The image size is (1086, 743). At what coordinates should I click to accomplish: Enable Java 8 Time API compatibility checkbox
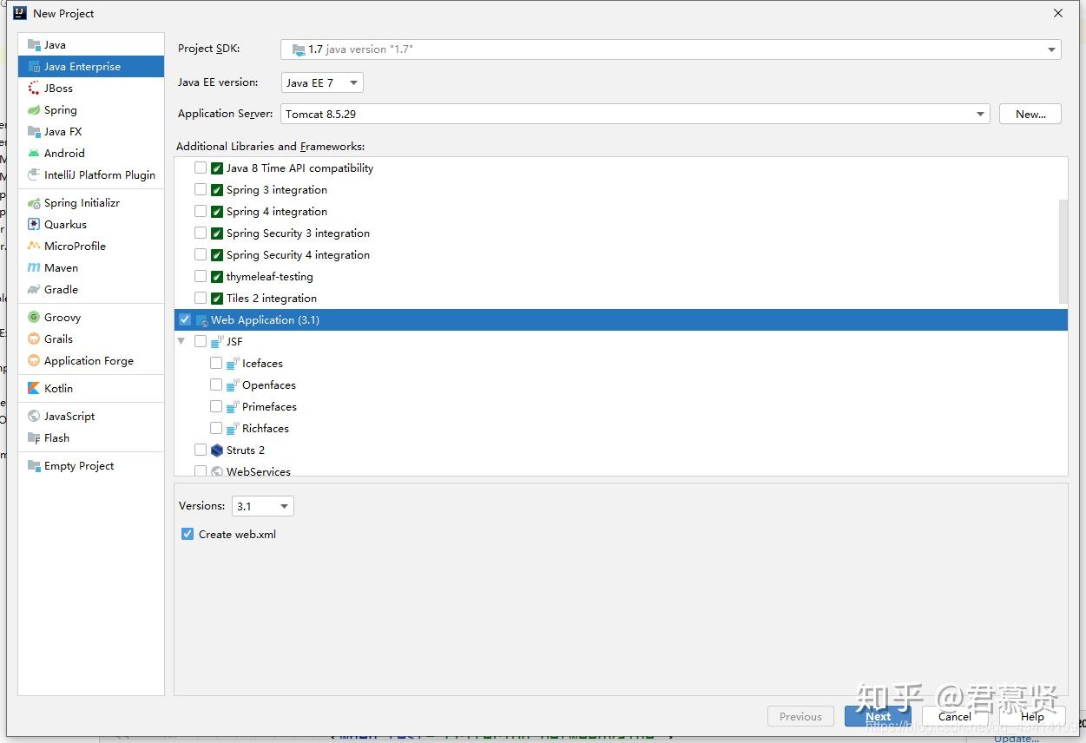pyautogui.click(x=201, y=168)
